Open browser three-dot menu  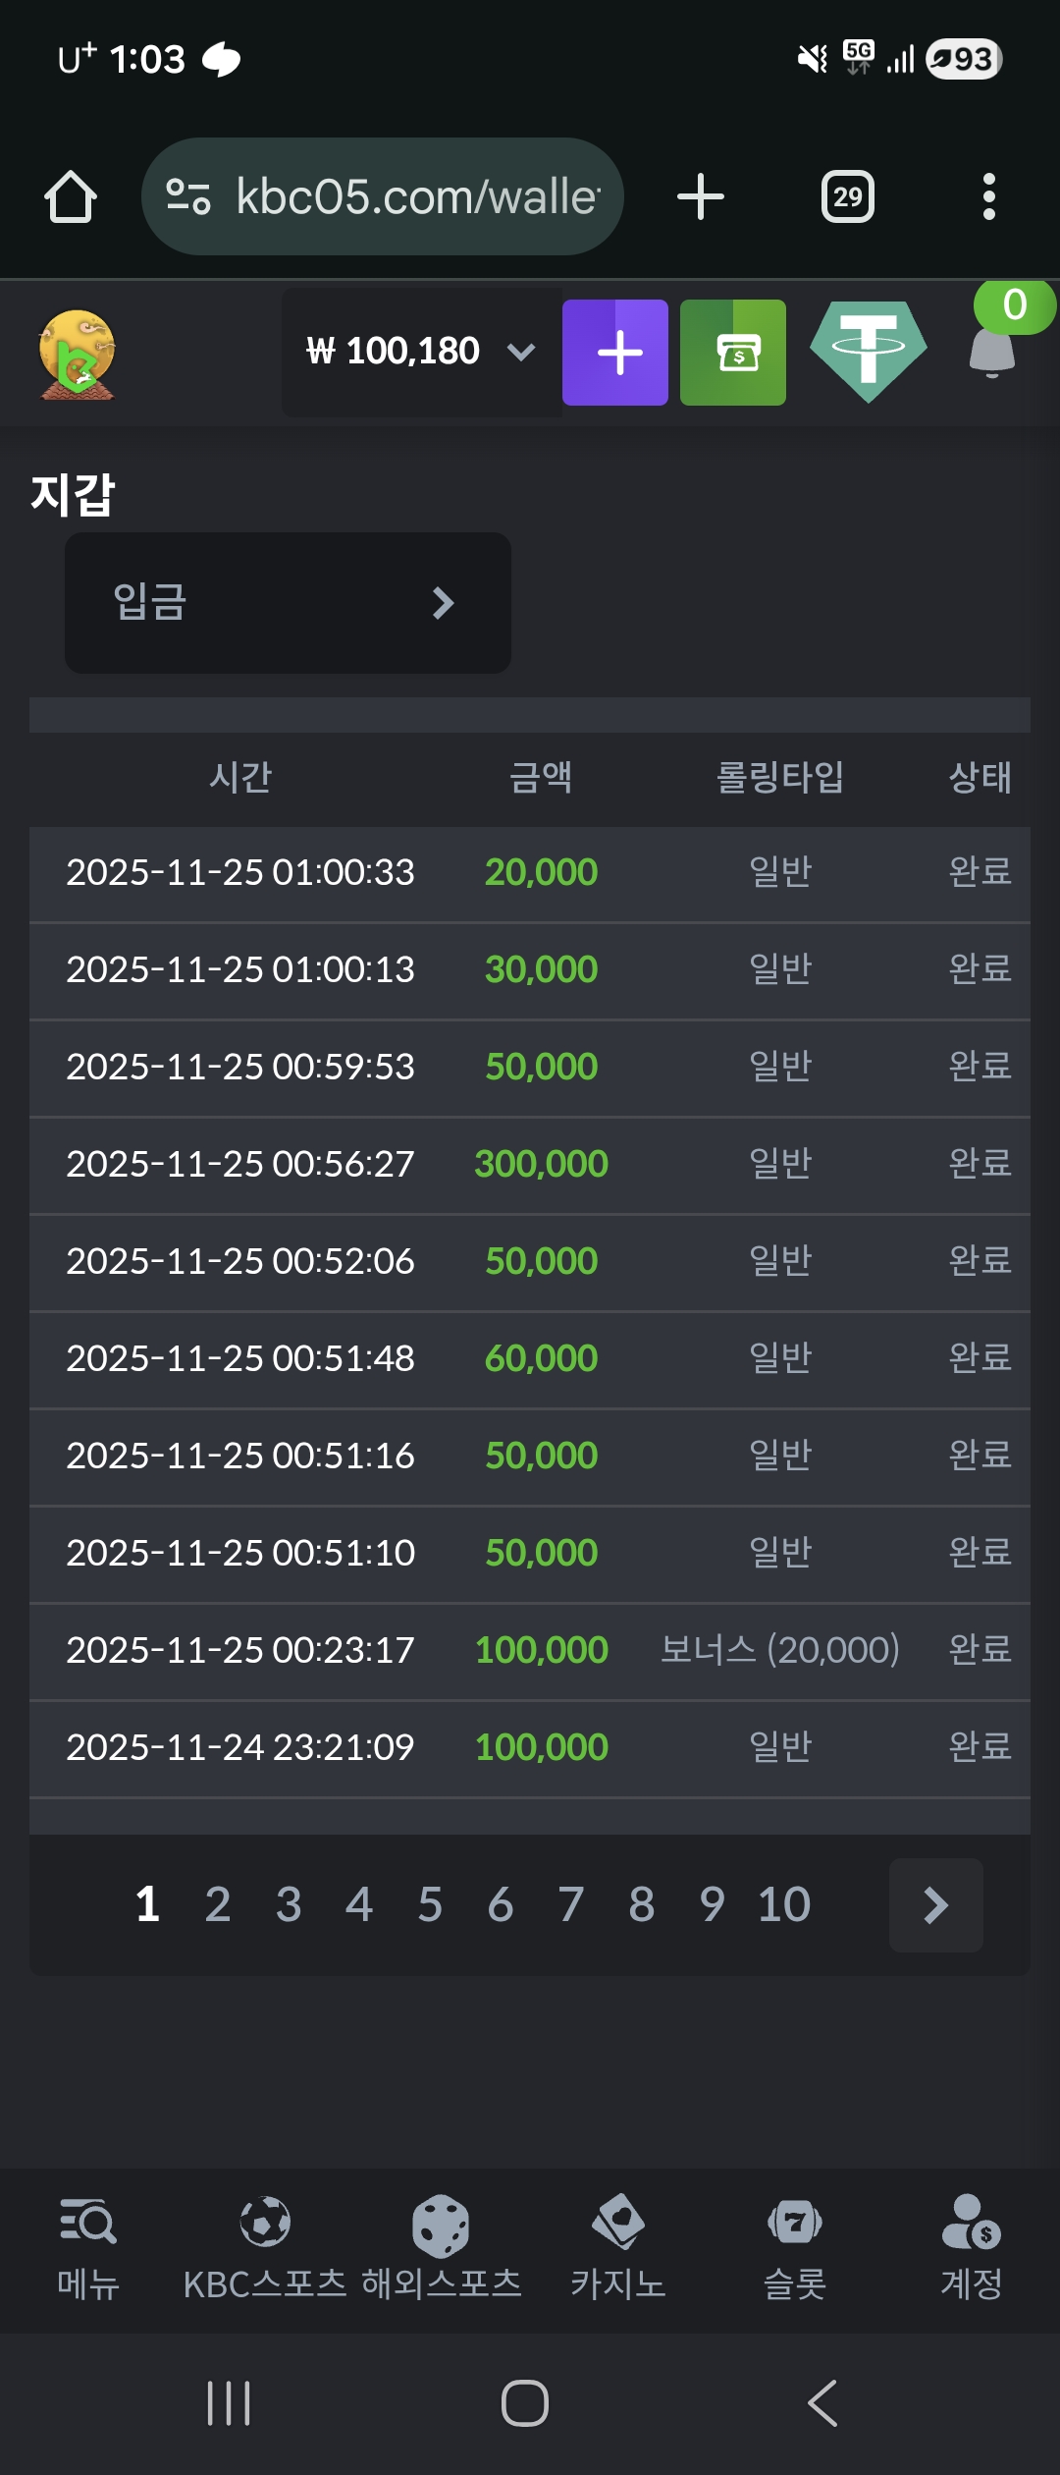tap(989, 196)
